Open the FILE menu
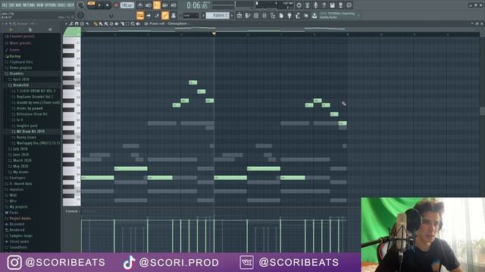The image size is (485, 272). 5,5
